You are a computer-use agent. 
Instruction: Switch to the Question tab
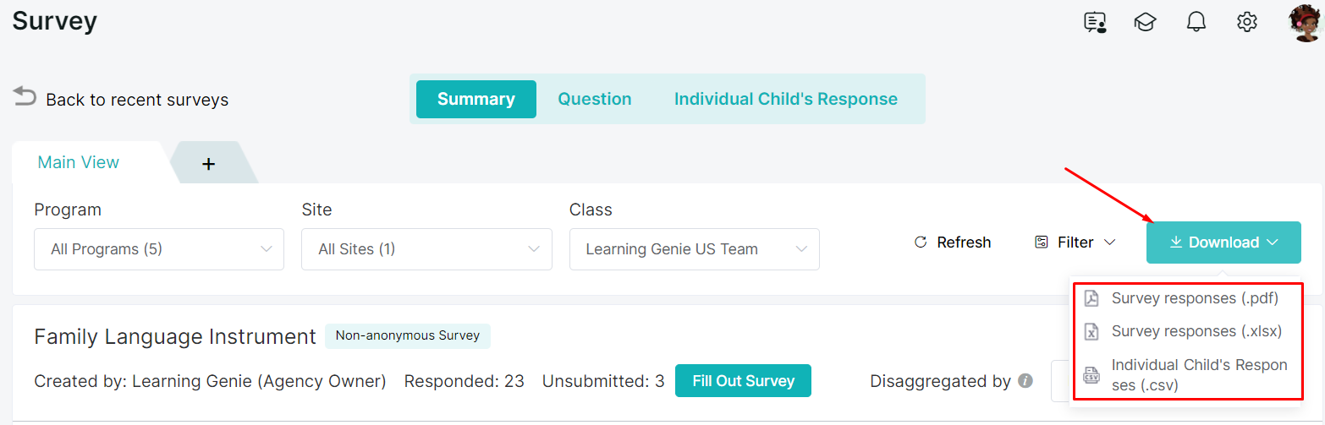click(595, 99)
